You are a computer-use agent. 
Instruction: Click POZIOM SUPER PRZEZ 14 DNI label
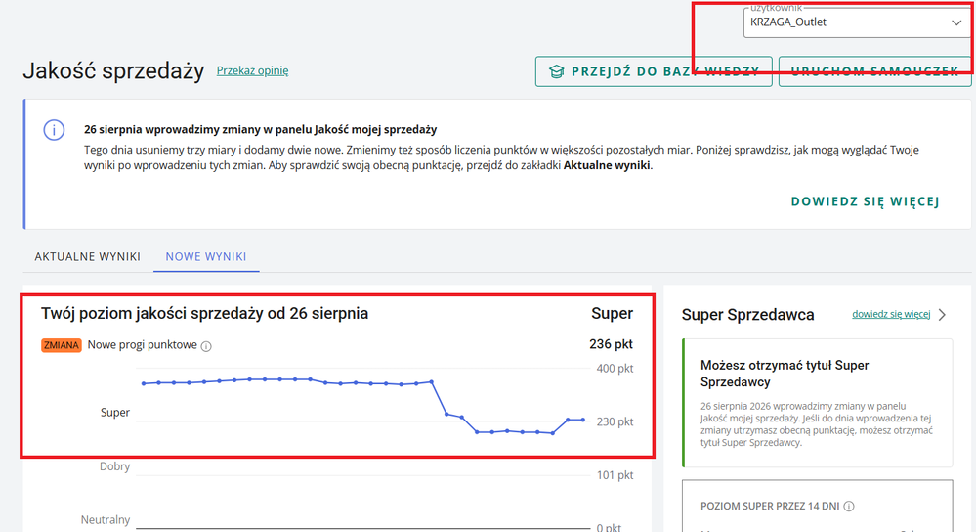(770, 507)
